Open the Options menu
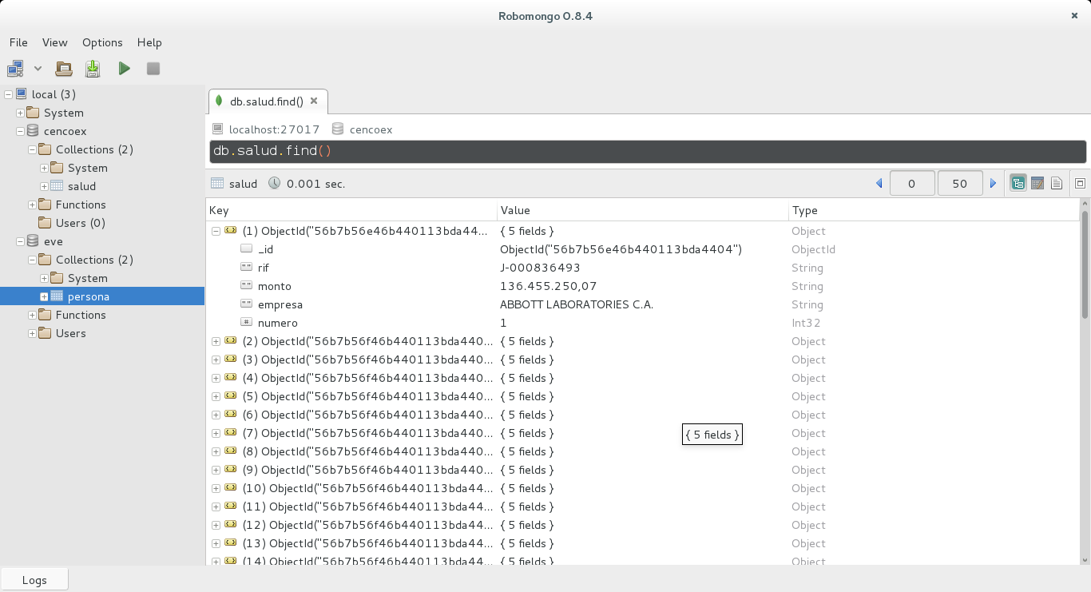Screen dimensions: 1091x592 [x=102, y=42]
